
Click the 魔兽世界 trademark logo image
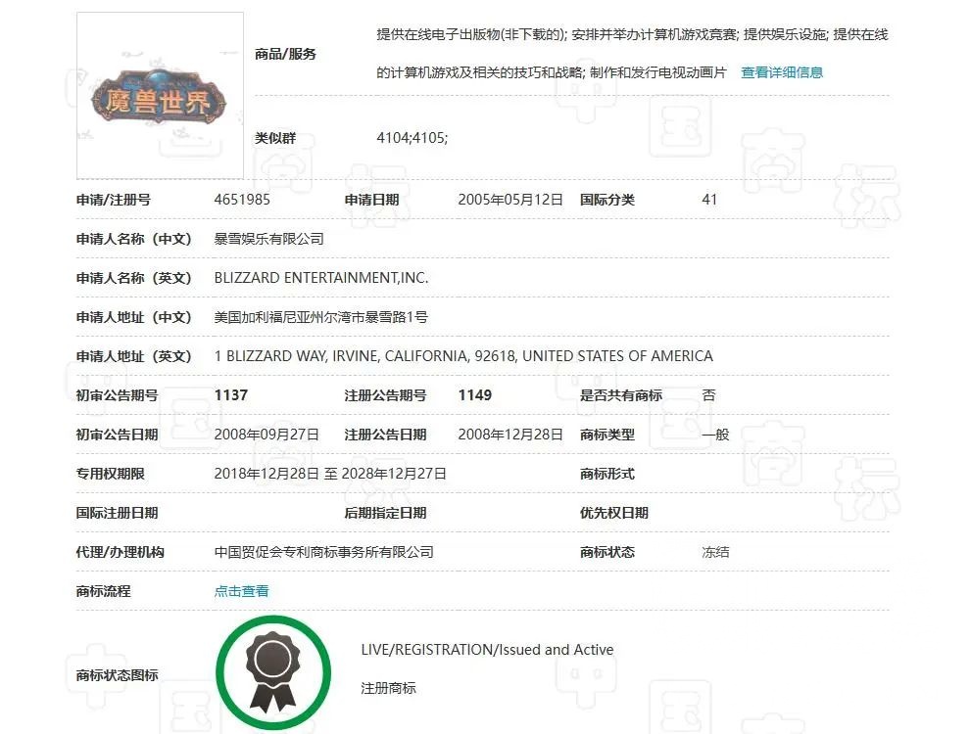[x=160, y=96]
